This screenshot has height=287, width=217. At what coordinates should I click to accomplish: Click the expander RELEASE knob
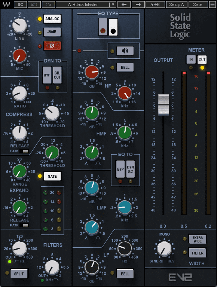[x=19, y=207]
